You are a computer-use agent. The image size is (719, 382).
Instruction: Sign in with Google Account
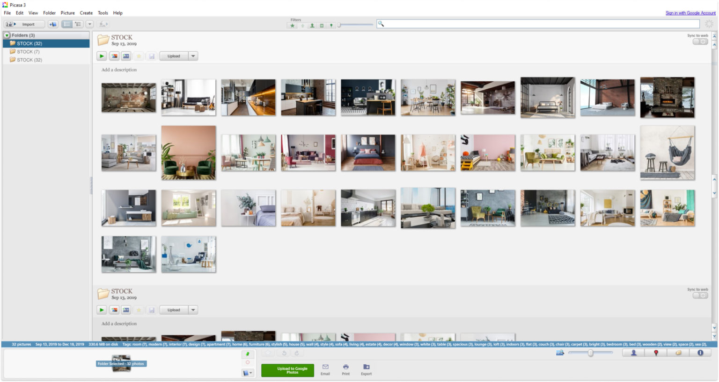click(x=691, y=13)
